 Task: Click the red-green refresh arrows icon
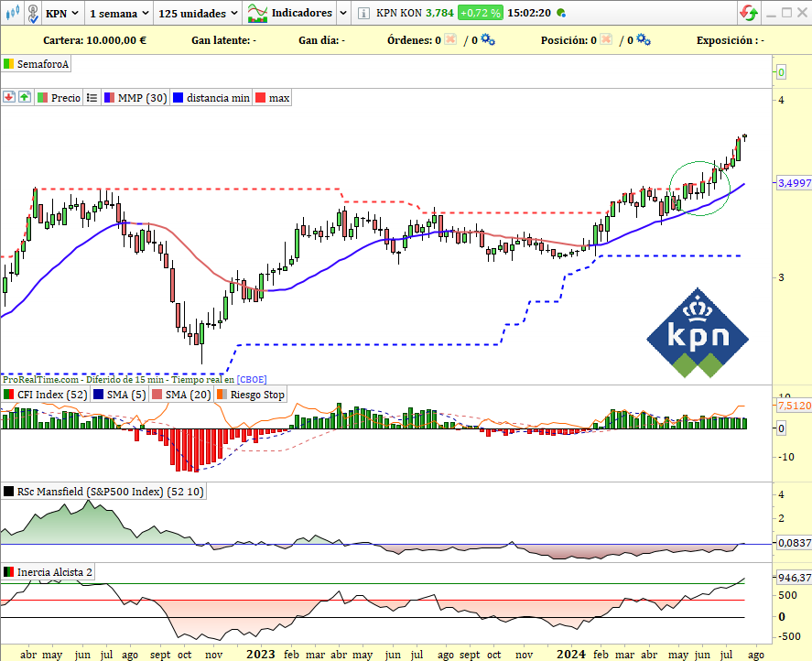(x=749, y=13)
